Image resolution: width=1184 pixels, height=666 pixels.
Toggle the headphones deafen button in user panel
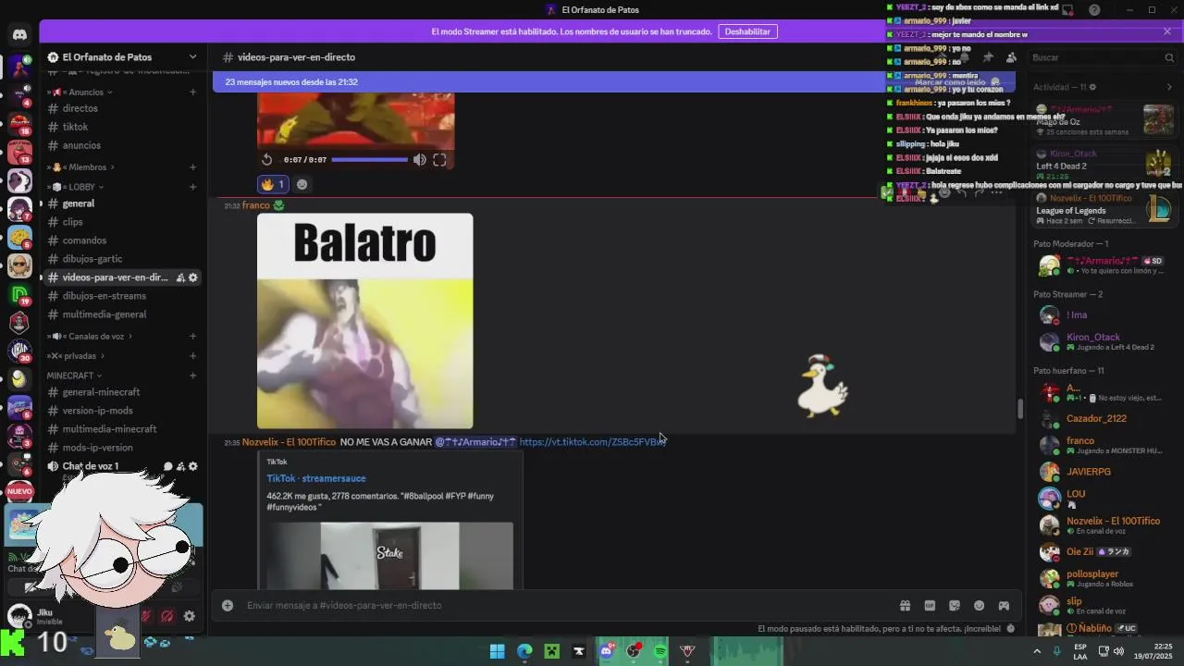(167, 616)
